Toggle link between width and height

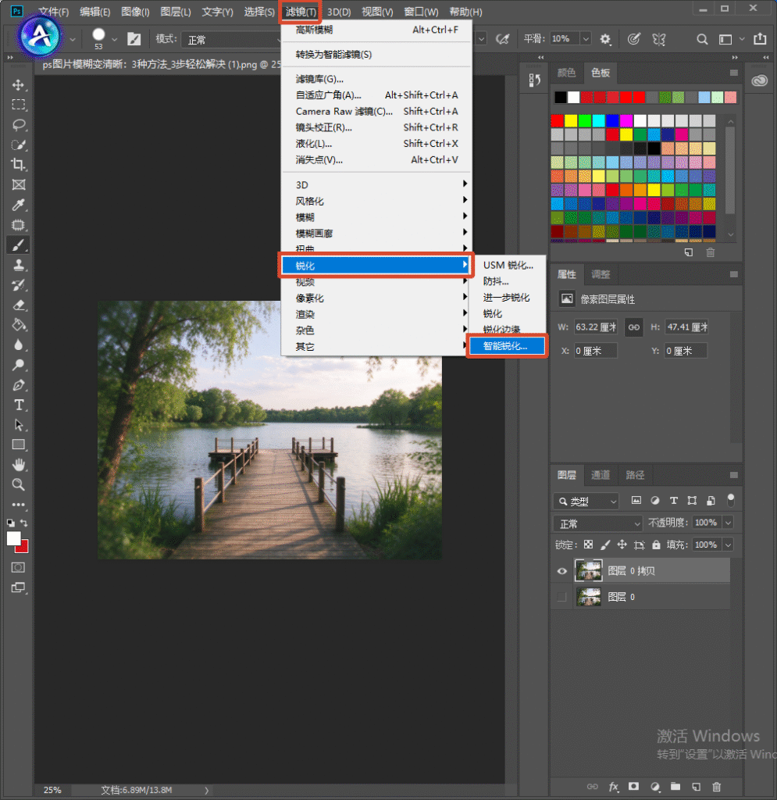tap(634, 327)
